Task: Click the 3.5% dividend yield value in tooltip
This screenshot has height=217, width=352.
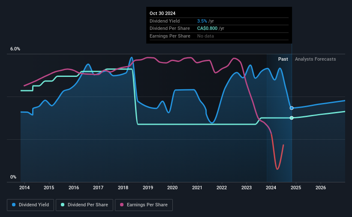Action: click(x=202, y=21)
